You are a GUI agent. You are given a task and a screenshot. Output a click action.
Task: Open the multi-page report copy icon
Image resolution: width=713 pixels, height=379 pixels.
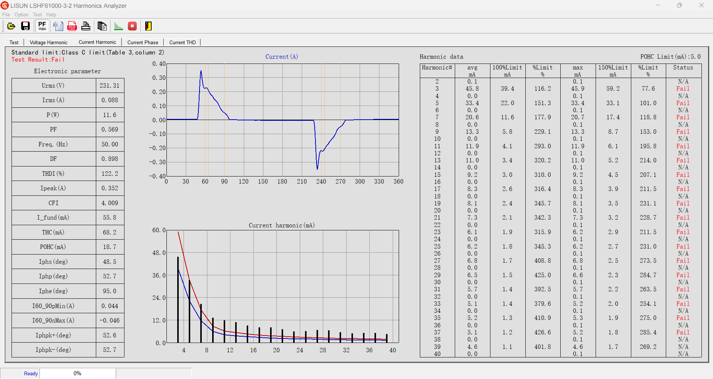[x=102, y=26]
